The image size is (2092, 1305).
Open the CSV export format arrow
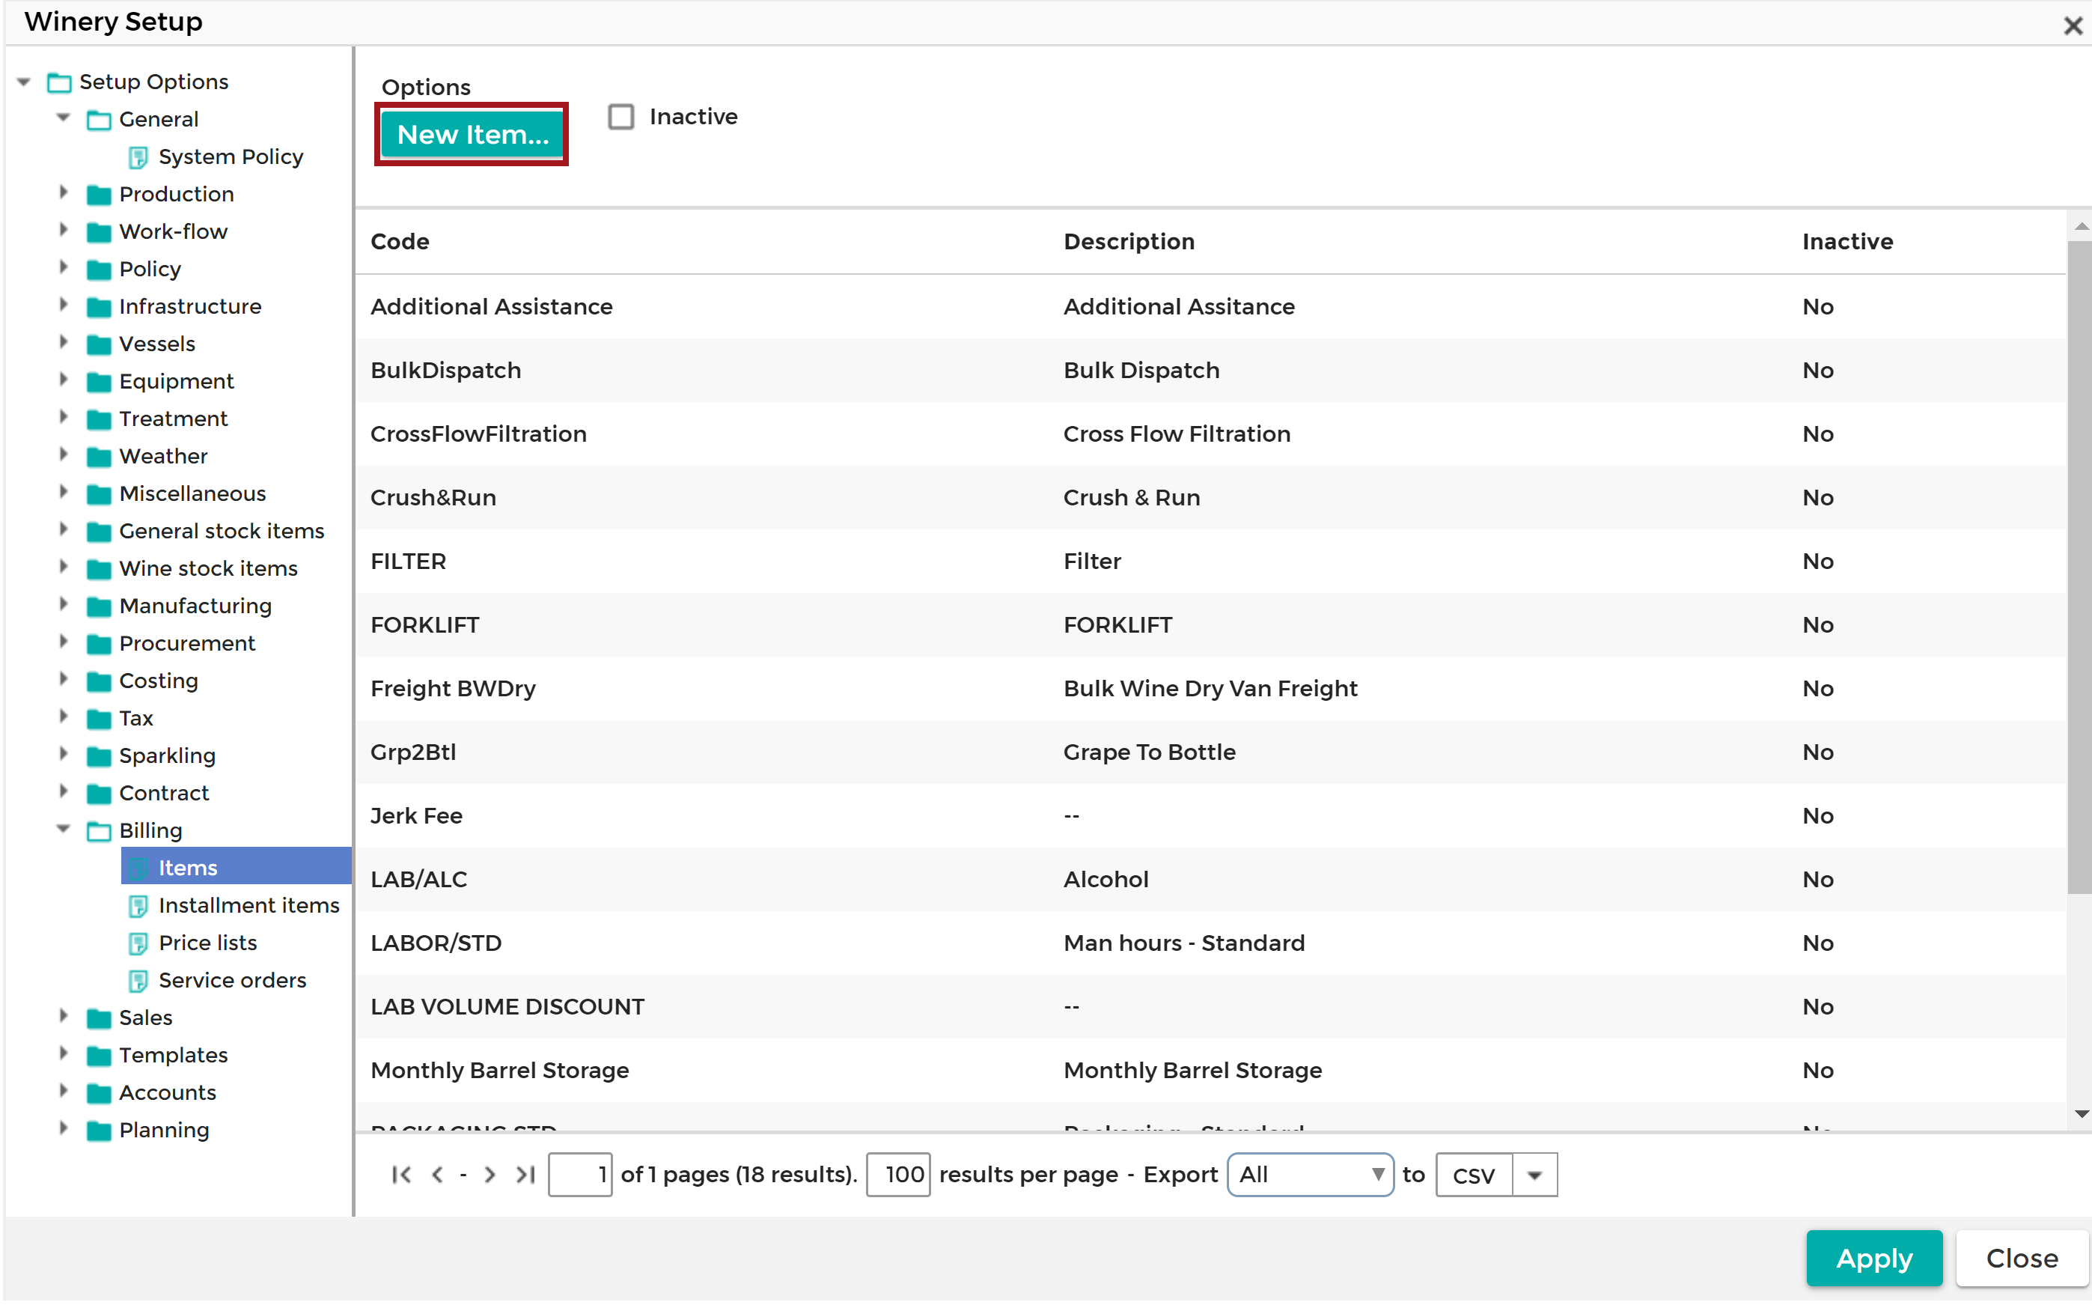tap(1534, 1175)
